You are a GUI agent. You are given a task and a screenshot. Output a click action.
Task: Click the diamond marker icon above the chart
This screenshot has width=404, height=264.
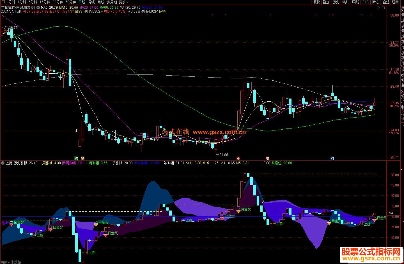[x=378, y=7]
